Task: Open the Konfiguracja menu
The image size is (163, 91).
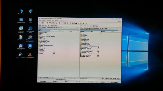Action: pyautogui.click(x=62, y=21)
